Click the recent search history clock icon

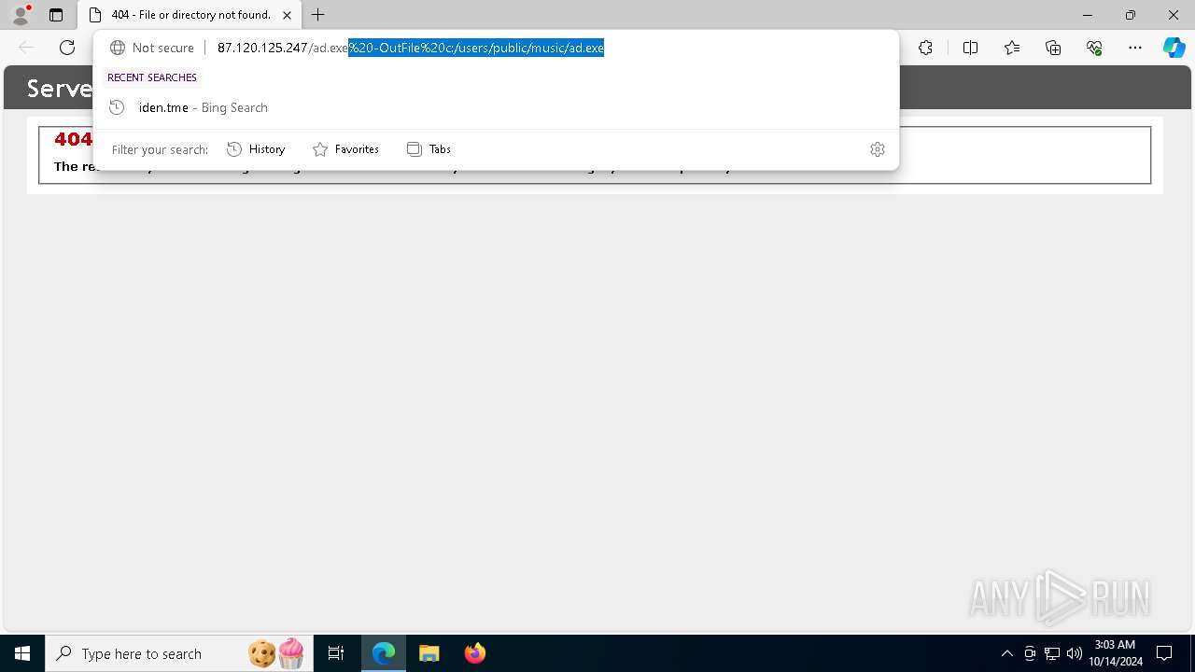[117, 107]
